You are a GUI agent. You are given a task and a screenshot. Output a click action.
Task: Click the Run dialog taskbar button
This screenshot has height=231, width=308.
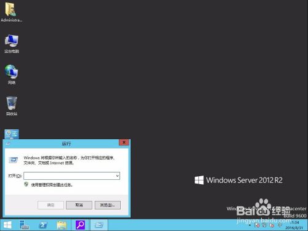tap(99, 225)
